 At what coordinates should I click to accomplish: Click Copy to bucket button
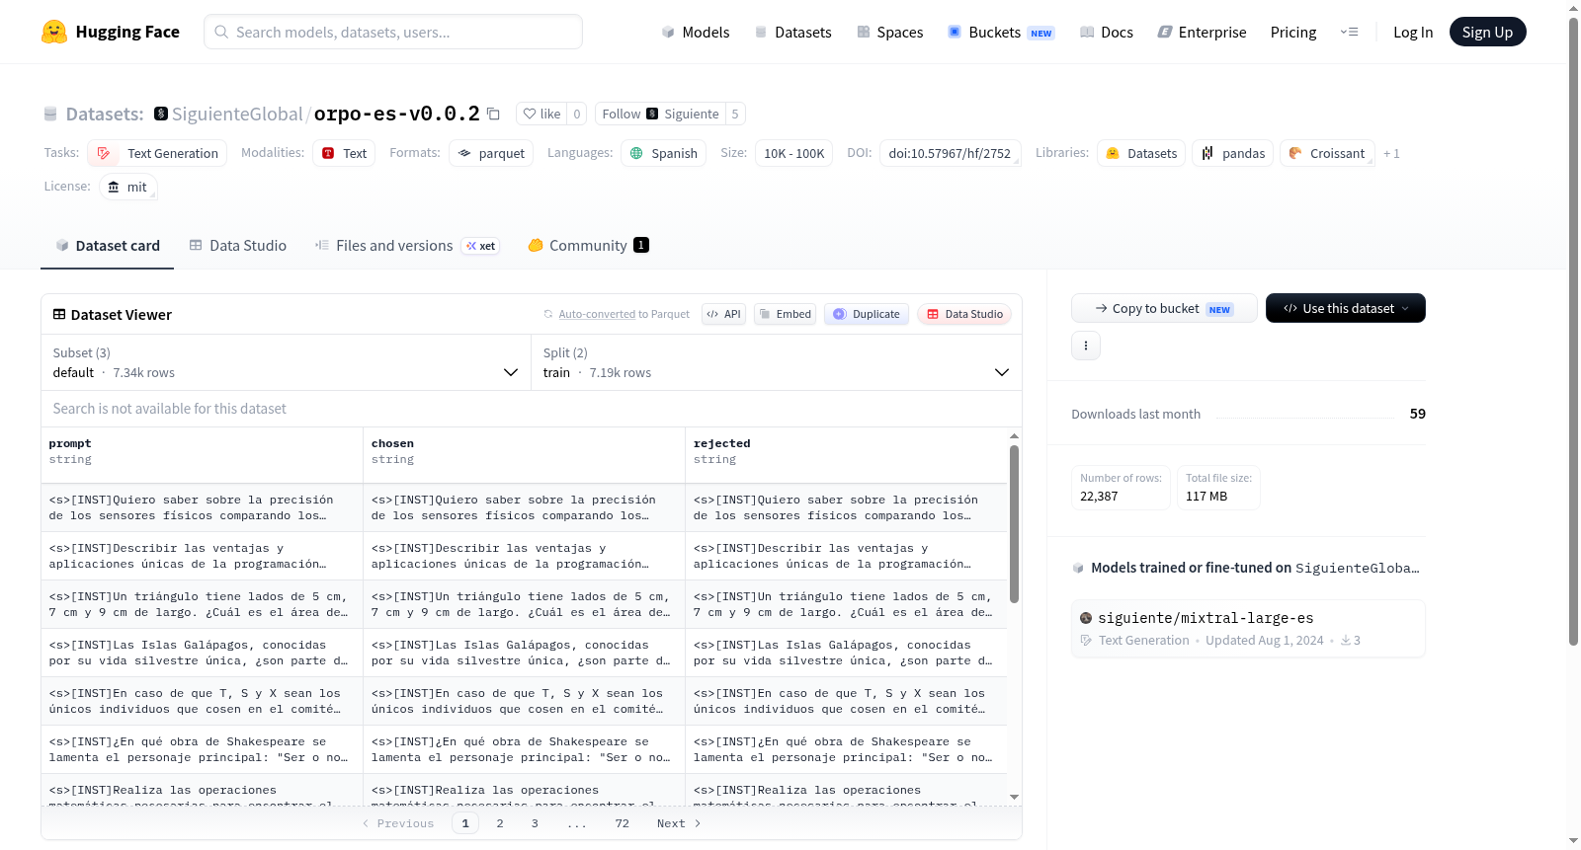(1164, 308)
